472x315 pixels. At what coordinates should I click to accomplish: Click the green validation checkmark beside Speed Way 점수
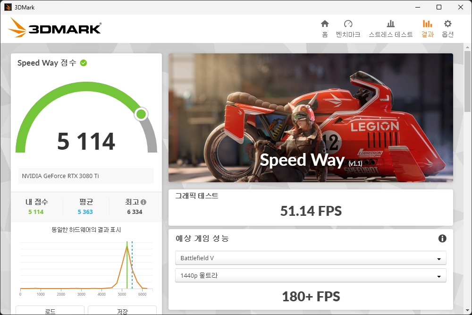pyautogui.click(x=84, y=63)
